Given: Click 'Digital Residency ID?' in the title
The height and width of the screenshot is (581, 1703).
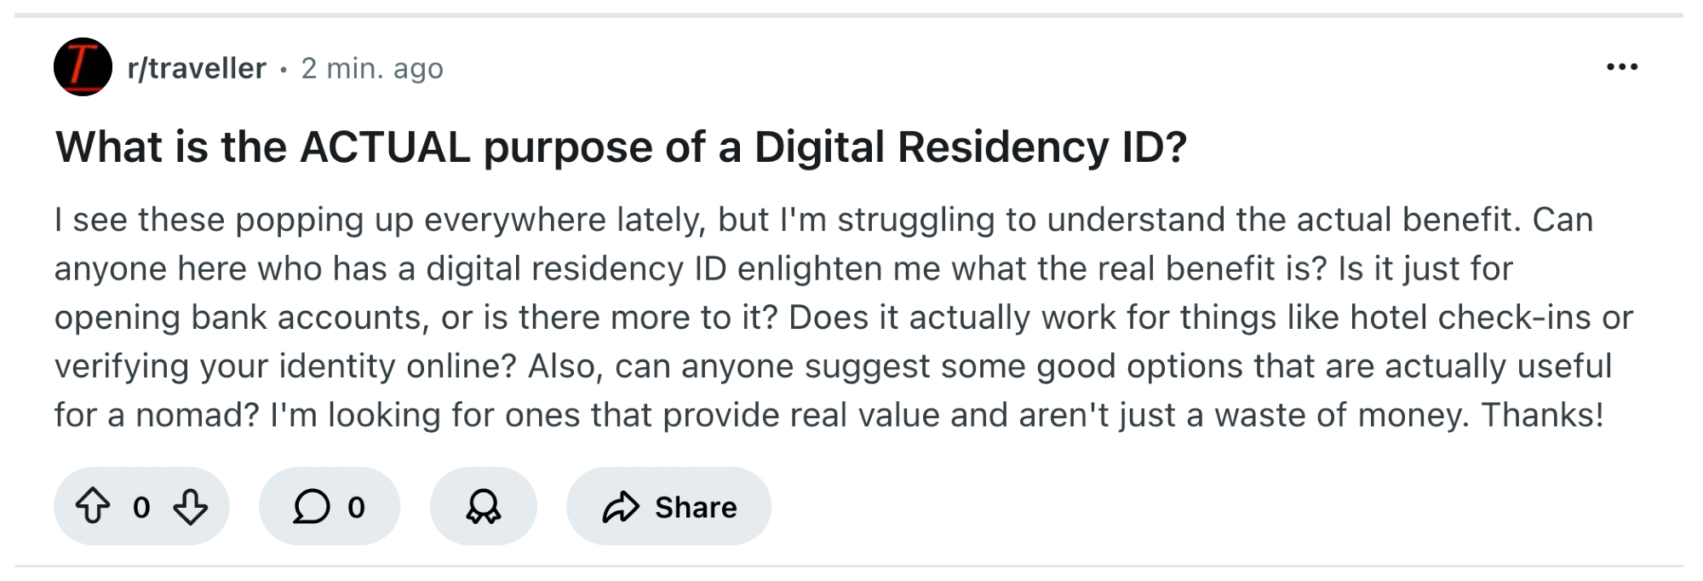Looking at the screenshot, I should (970, 147).
